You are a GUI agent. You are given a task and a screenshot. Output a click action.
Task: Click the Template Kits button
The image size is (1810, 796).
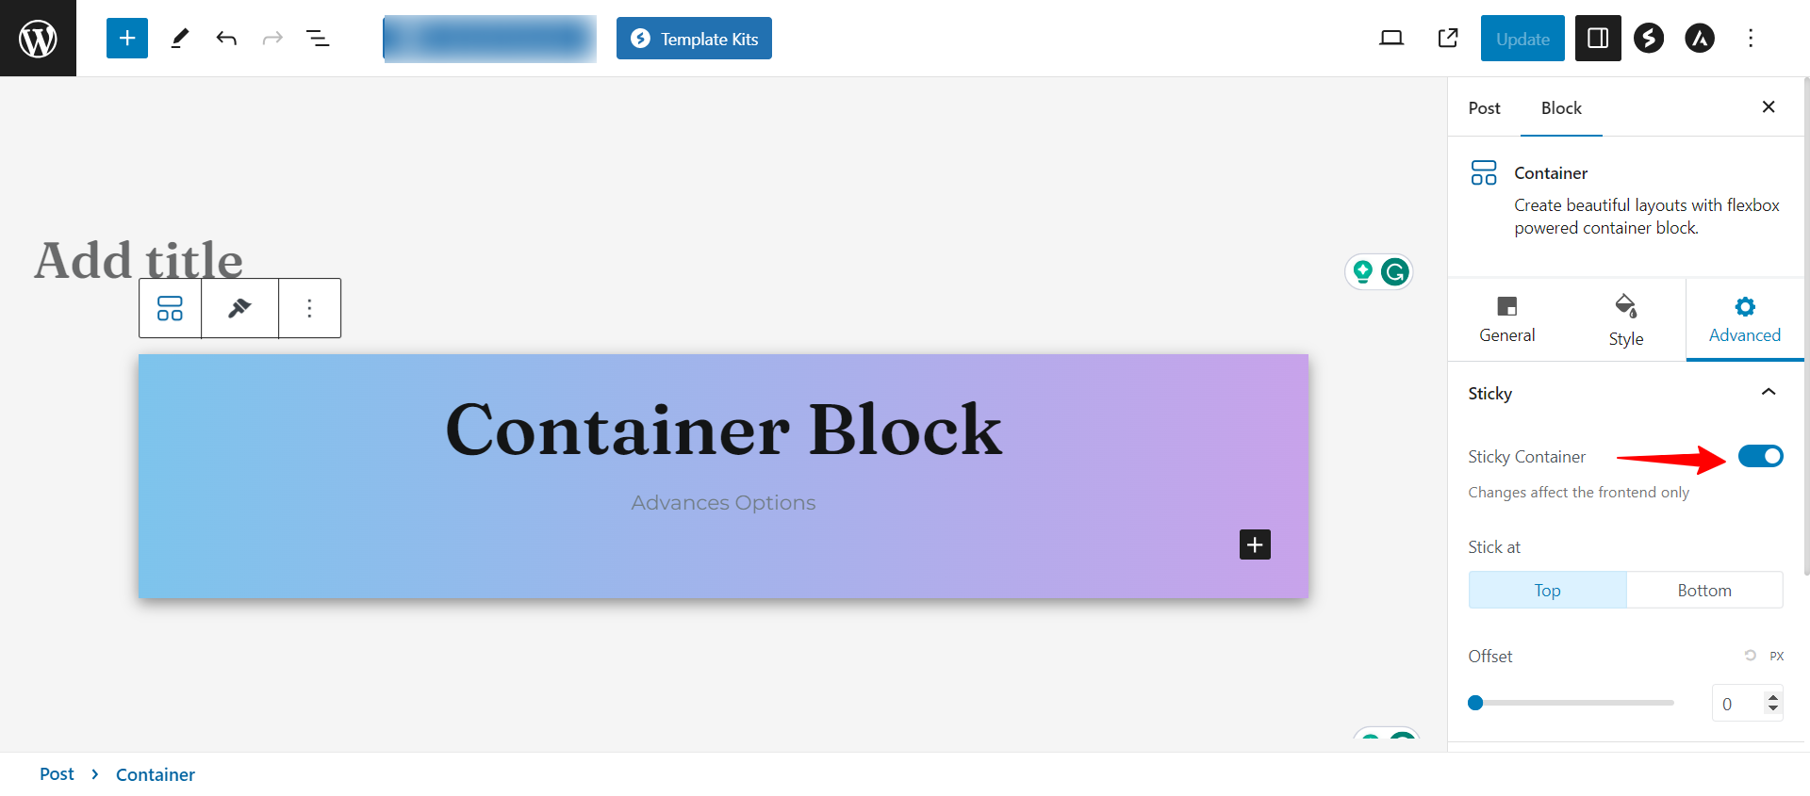pos(694,39)
